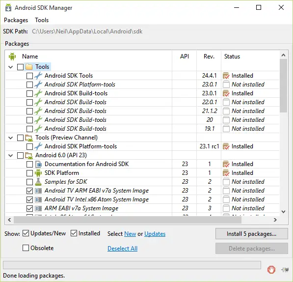Click the ARM EABI v7a System Image icon
Viewport: 293px width, 282px height.
[38, 208]
